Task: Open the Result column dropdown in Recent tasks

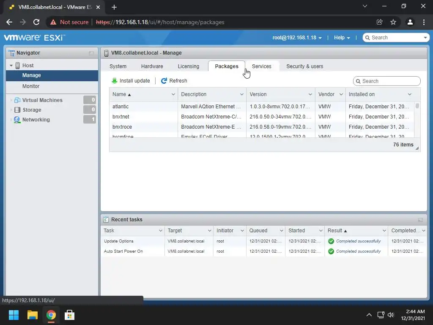Action: (384, 231)
